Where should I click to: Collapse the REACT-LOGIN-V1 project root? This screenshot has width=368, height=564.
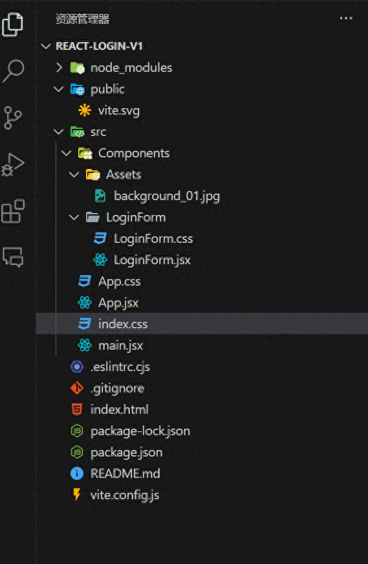coord(46,46)
